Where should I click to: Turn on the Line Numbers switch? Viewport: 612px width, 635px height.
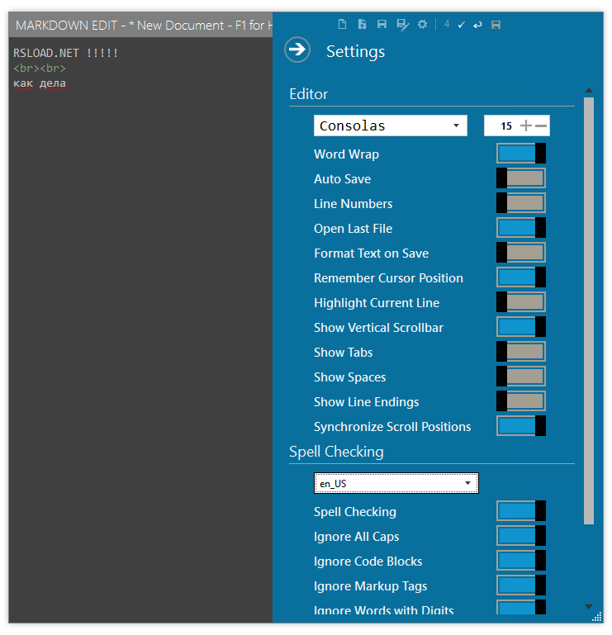(x=521, y=203)
